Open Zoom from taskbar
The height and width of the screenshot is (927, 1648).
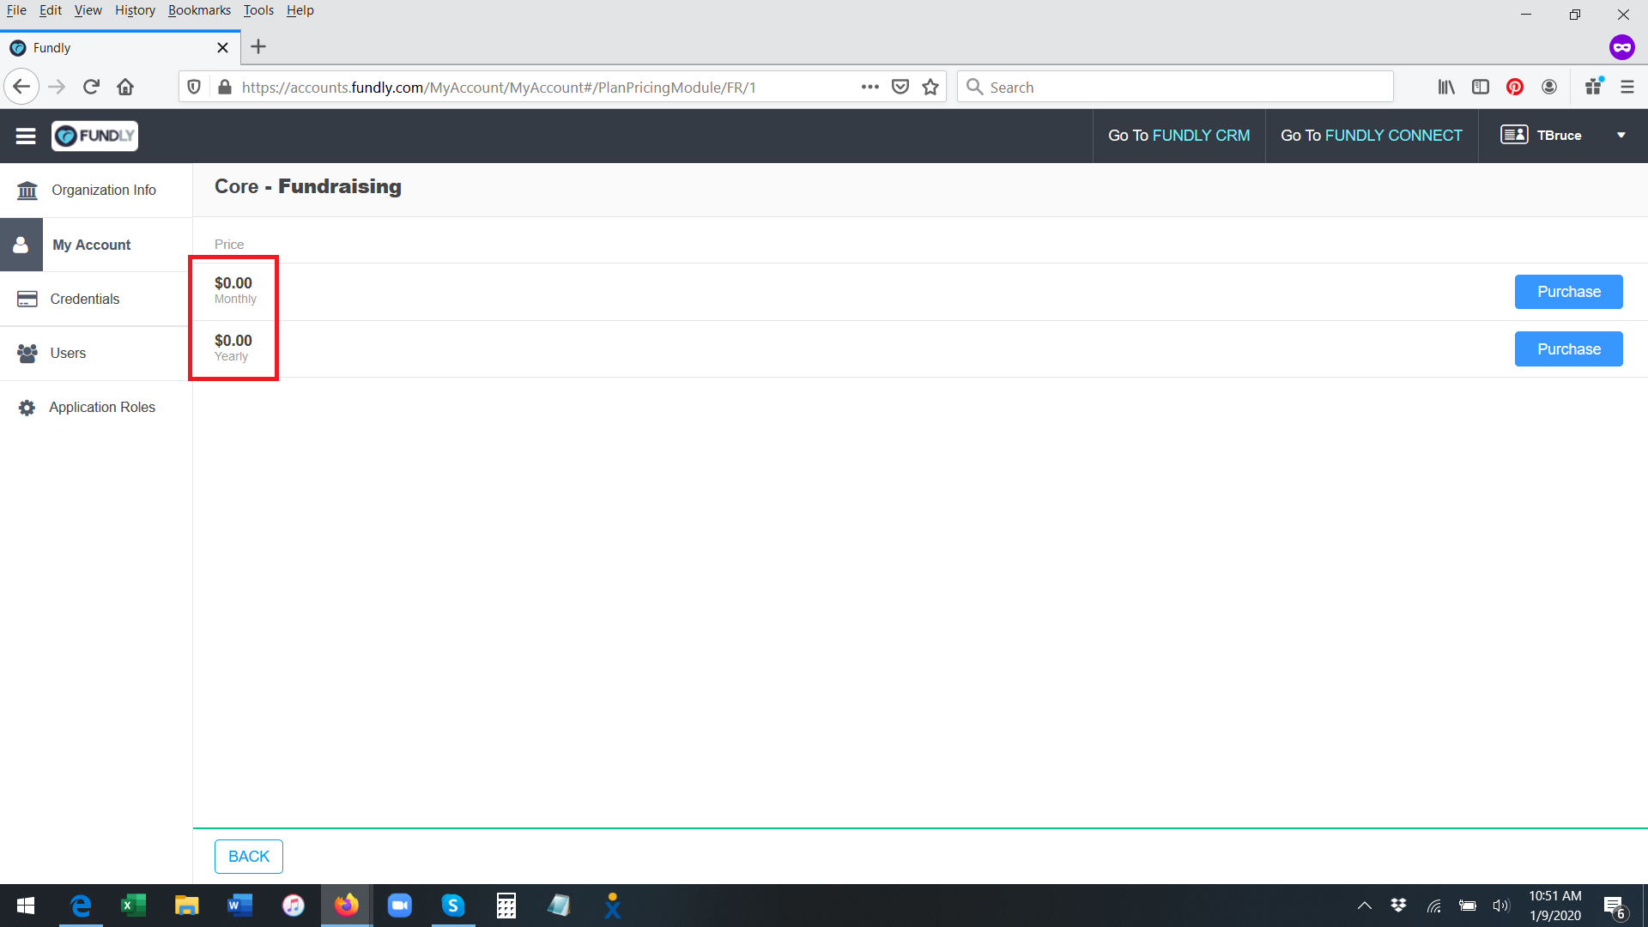click(x=400, y=906)
